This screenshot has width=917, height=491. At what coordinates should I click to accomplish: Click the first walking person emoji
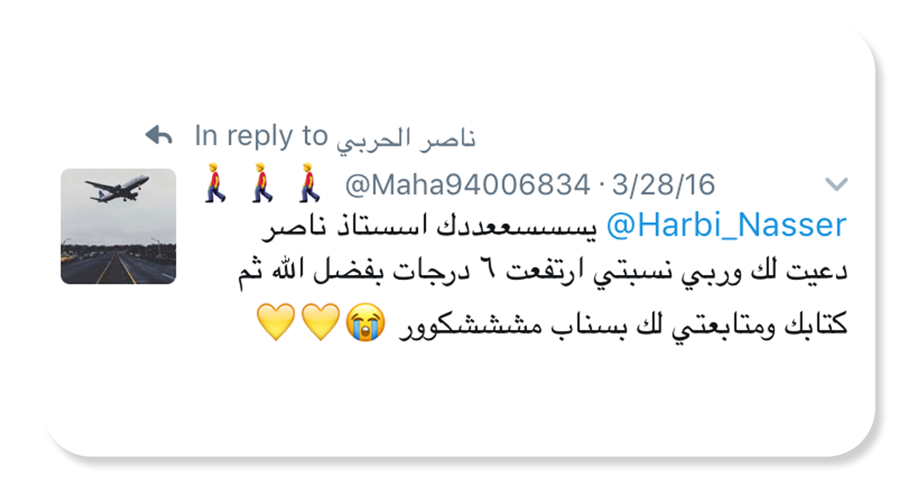pos(214,183)
